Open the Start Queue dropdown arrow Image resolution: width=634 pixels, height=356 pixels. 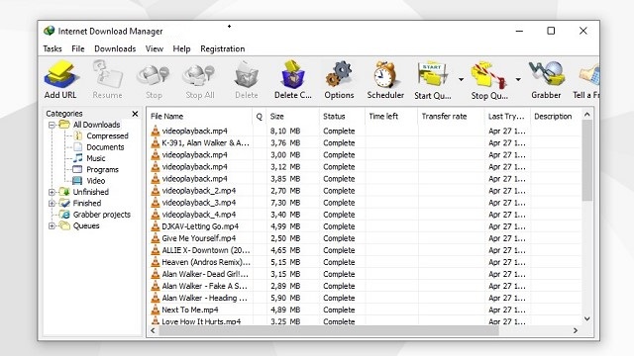[x=461, y=79]
